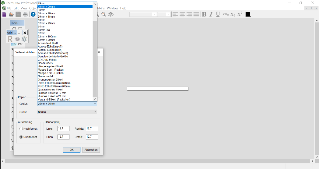Select Absender-Etikett entry
319x169 pixels.
click(65, 43)
